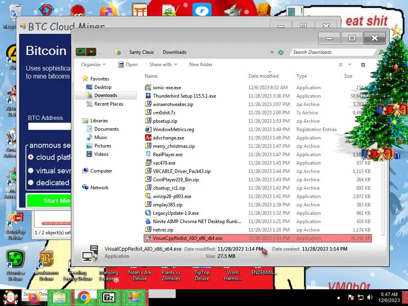This screenshot has height=306, width=408.
Task: Click Start Mining button in BTC Miner
Action: tap(49, 200)
